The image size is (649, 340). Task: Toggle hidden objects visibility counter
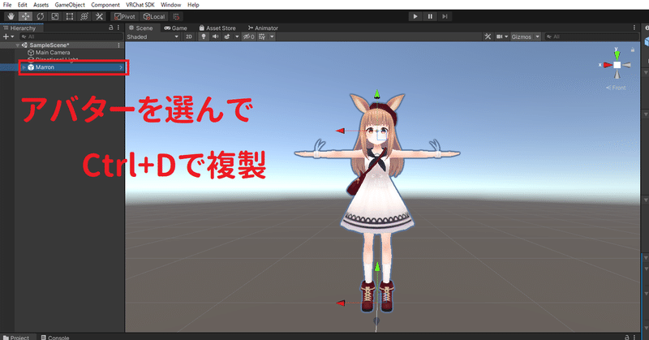click(x=249, y=37)
